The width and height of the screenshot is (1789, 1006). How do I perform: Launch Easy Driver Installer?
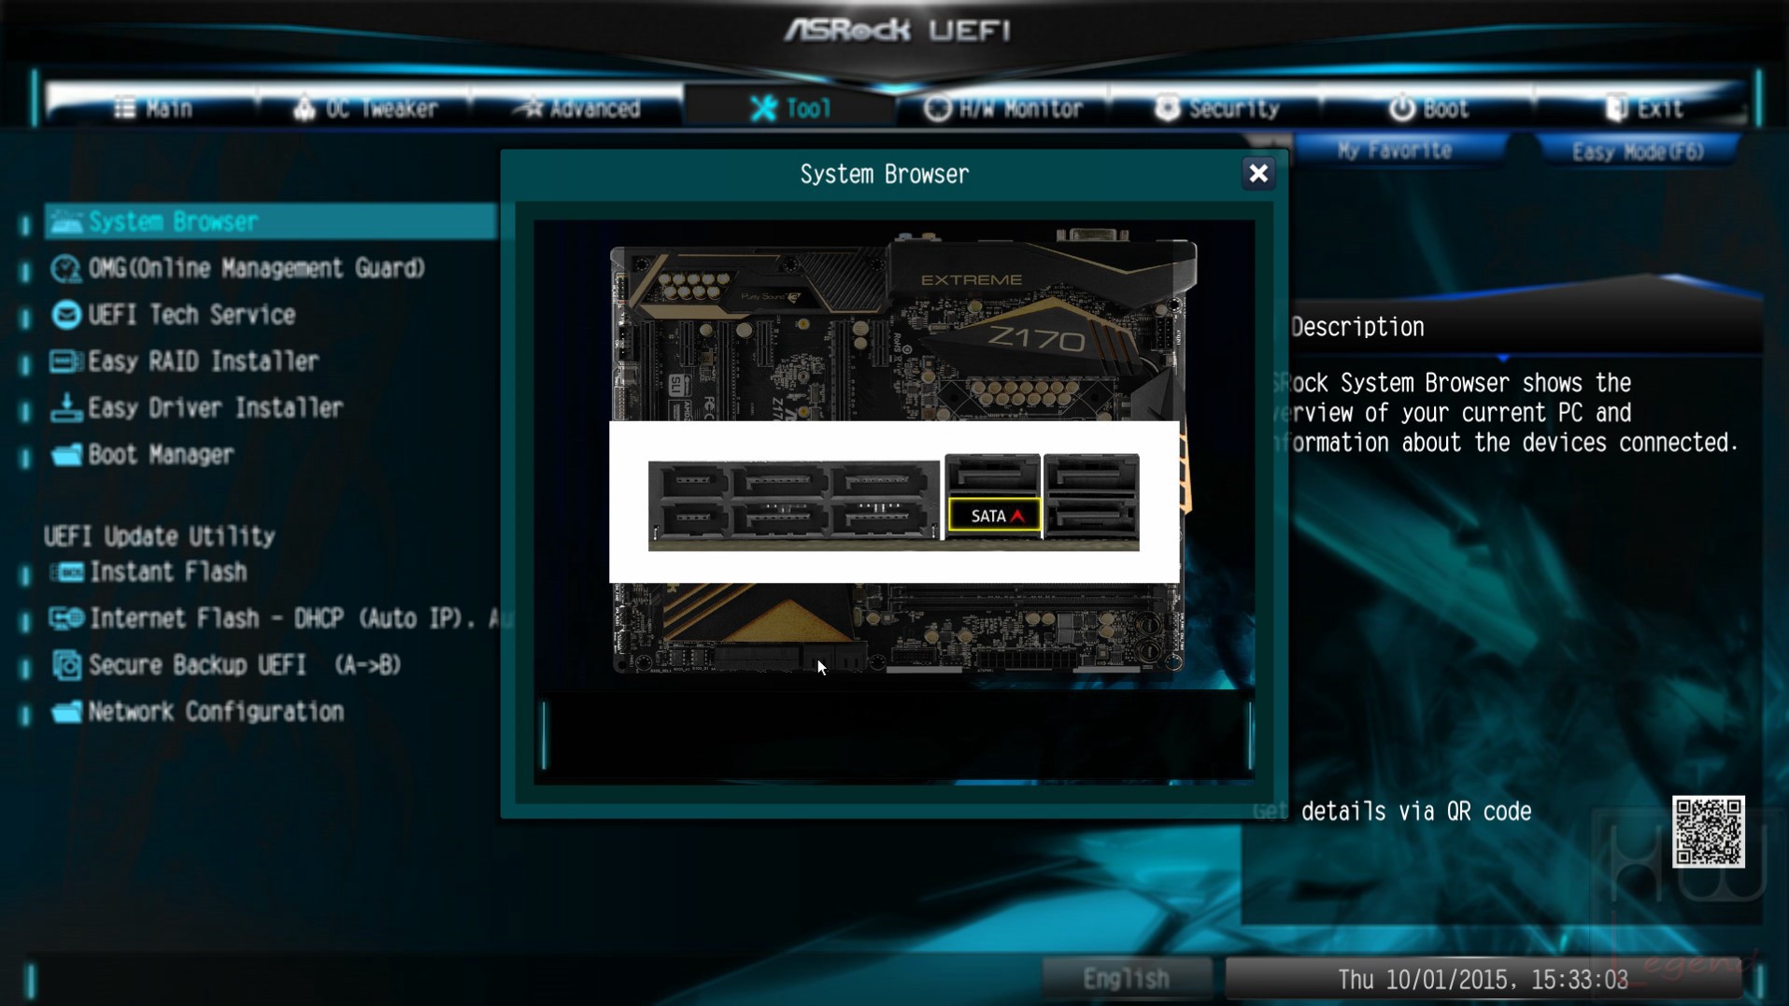(215, 408)
